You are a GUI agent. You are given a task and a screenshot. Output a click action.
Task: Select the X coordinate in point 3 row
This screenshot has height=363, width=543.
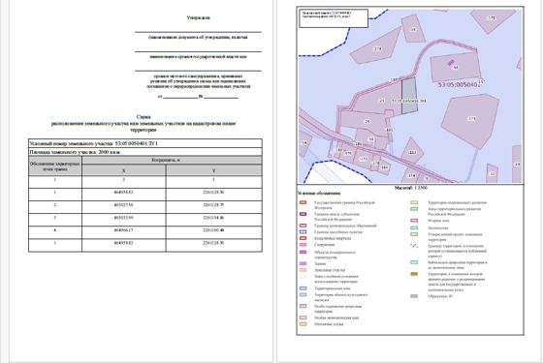click(124, 218)
